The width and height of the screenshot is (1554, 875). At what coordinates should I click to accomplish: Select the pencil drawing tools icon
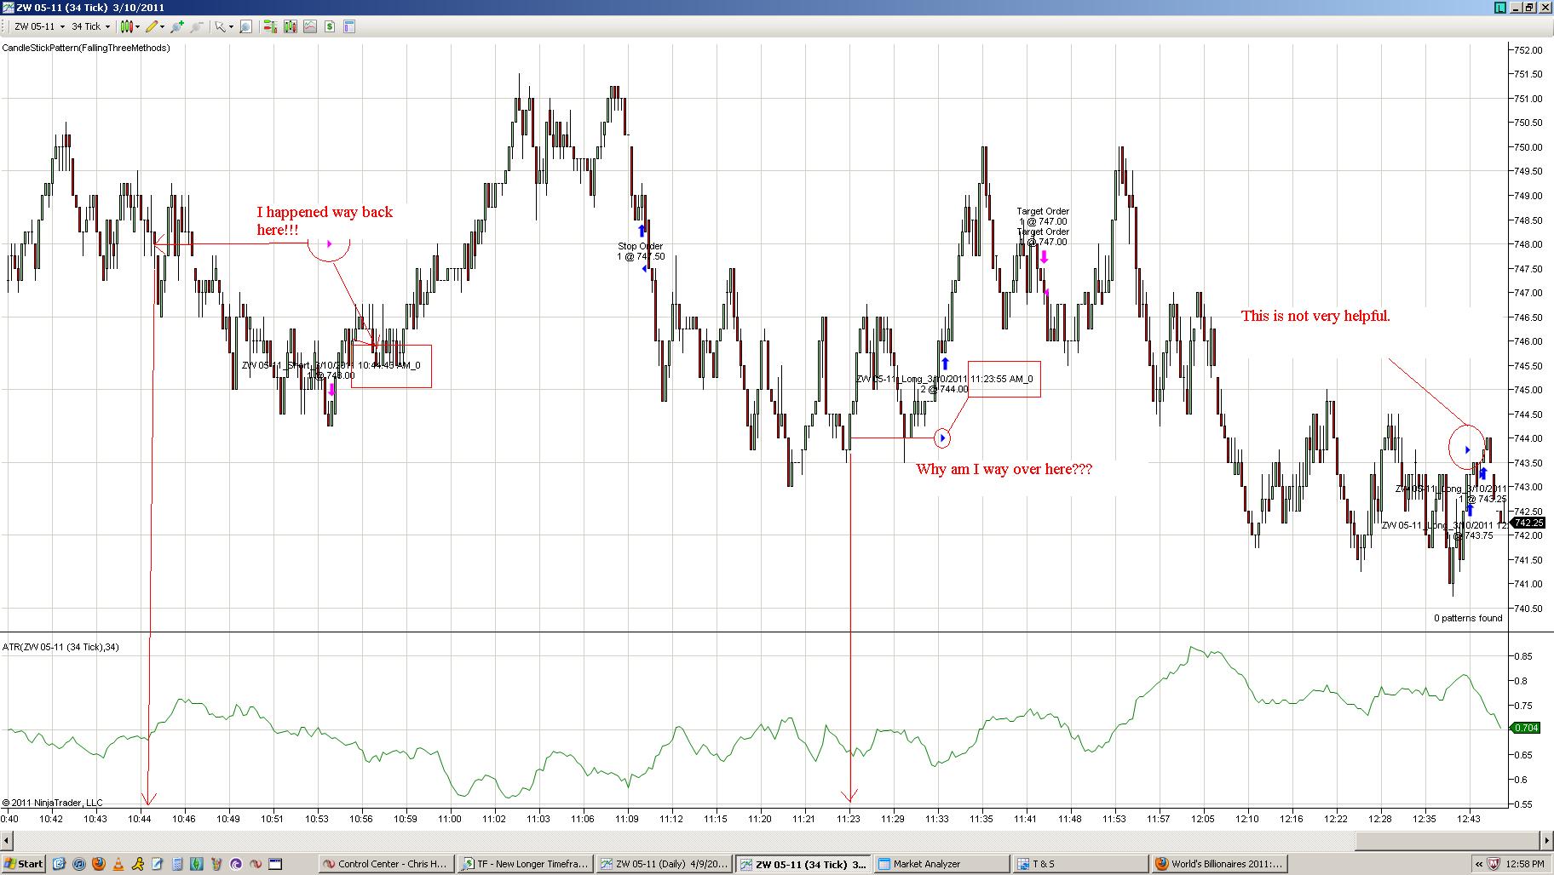[x=151, y=26]
